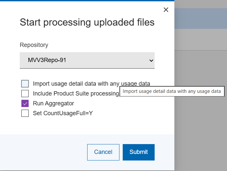Enable Import usage detail data checkbox
The height and width of the screenshot is (171, 227).
pyautogui.click(x=25, y=84)
